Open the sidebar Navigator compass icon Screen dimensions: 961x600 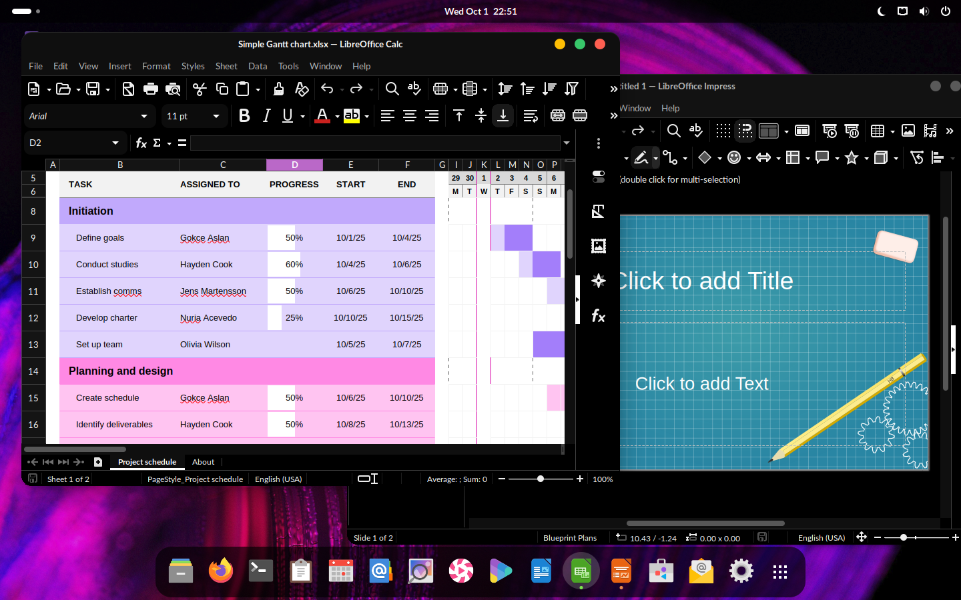click(x=599, y=281)
